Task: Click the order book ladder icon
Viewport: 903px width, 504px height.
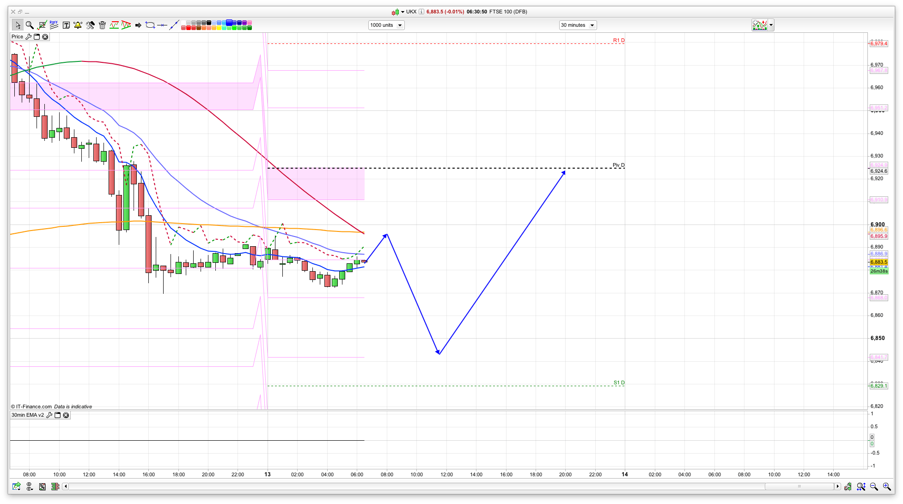Action: [x=55, y=486]
